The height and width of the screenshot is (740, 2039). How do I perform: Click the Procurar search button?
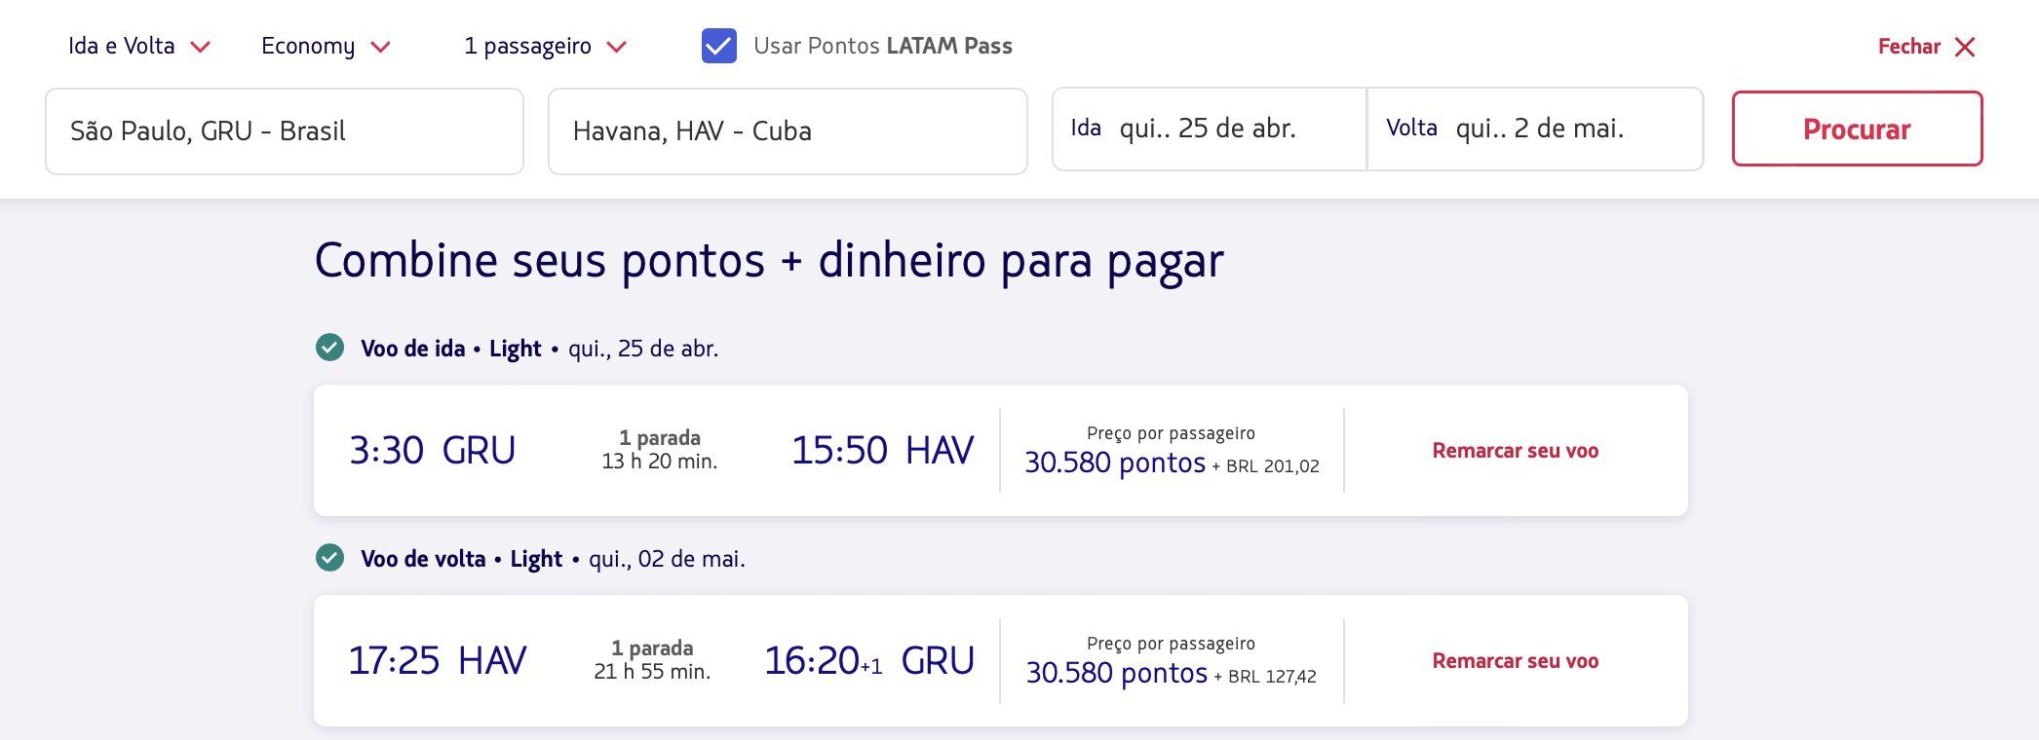tap(1856, 129)
